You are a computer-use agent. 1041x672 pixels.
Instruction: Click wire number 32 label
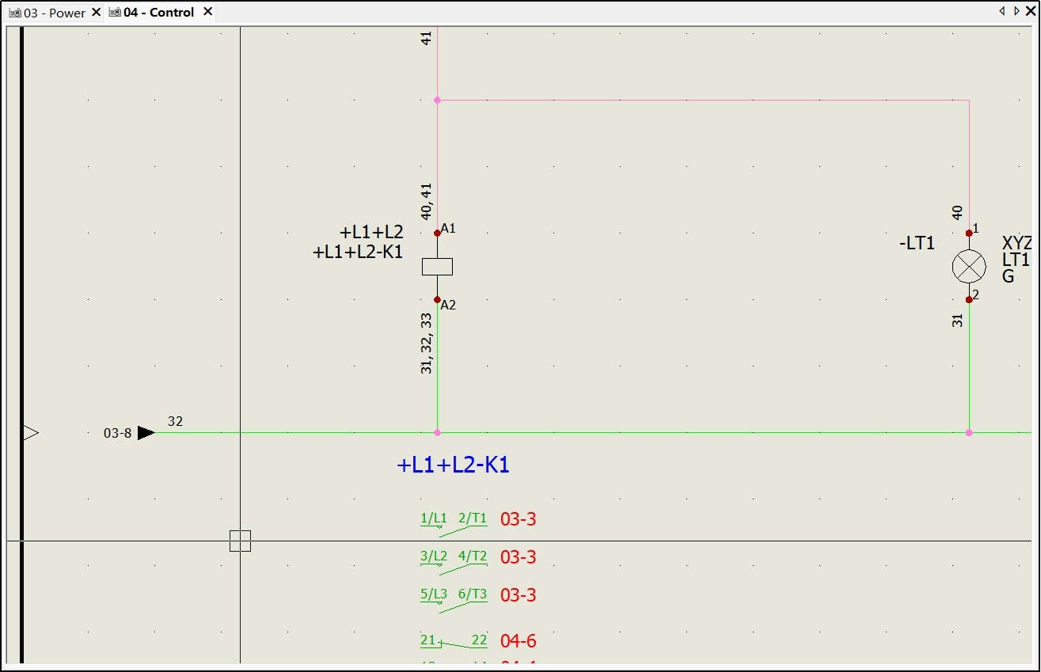coord(175,421)
